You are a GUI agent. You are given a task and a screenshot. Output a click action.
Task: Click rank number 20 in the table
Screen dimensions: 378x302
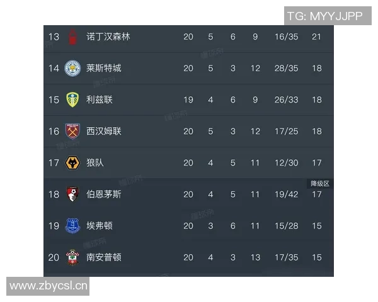(x=54, y=257)
